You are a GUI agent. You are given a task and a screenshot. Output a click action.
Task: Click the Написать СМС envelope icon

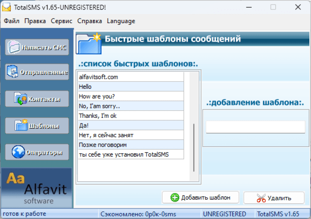pyautogui.click(x=14, y=47)
